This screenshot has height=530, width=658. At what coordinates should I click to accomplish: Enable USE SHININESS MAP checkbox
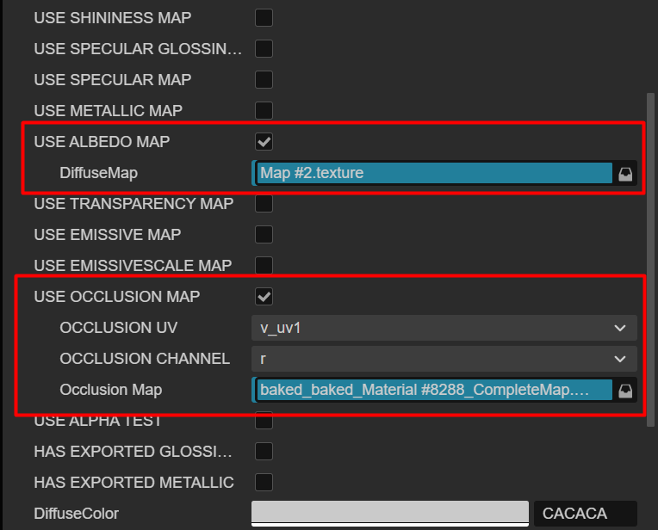[x=264, y=17]
